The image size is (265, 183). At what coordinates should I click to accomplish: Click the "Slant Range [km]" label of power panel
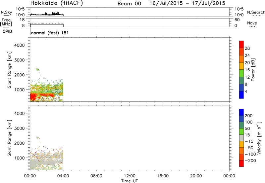click(9, 70)
